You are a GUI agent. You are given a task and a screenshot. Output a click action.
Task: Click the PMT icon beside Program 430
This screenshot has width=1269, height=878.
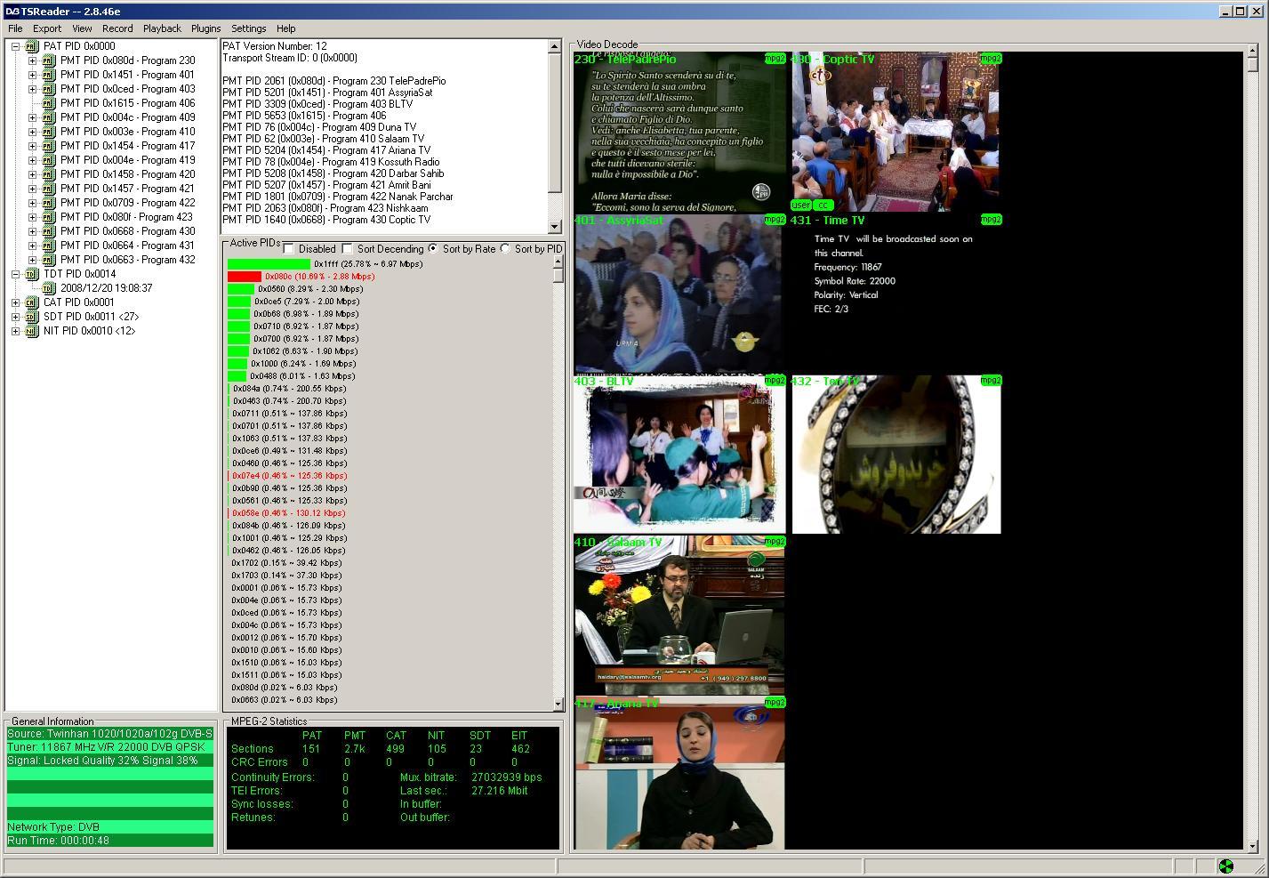click(x=48, y=231)
